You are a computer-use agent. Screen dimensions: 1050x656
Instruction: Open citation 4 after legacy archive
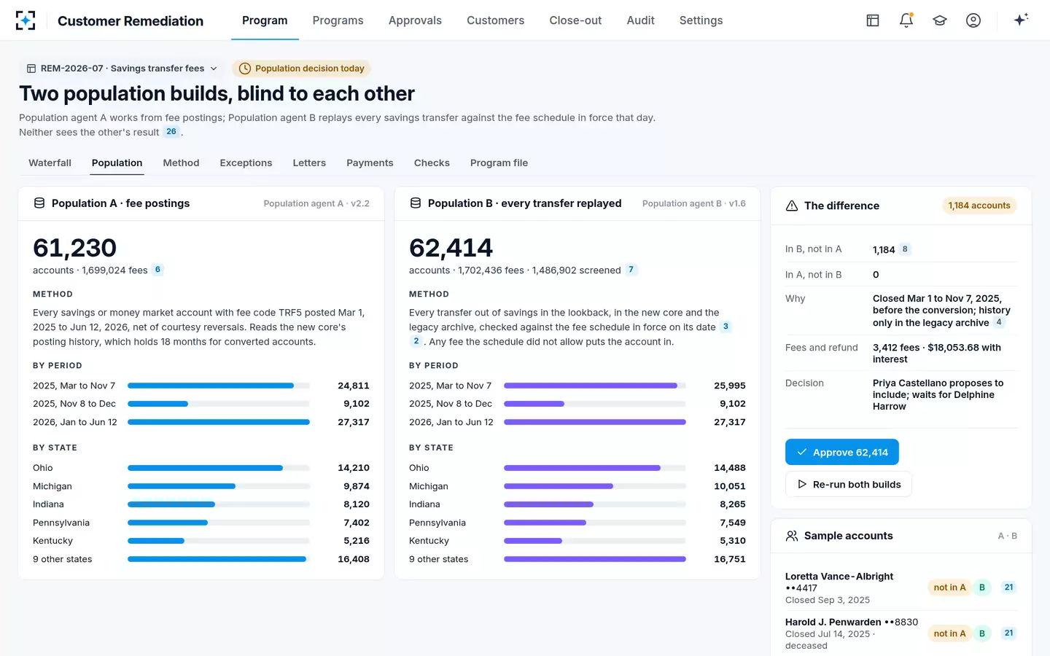(x=999, y=322)
